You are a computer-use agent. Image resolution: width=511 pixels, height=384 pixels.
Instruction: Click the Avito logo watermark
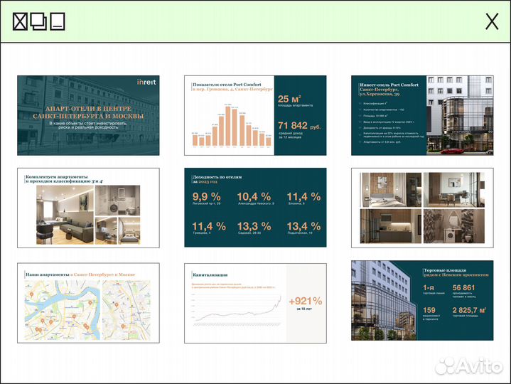[x=468, y=366]
